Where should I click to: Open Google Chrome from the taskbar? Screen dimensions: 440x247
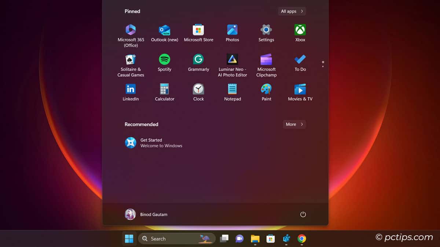point(301,238)
